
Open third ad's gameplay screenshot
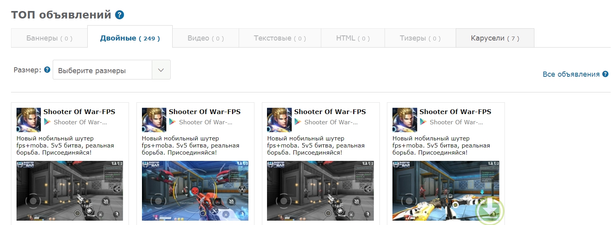click(x=320, y=190)
